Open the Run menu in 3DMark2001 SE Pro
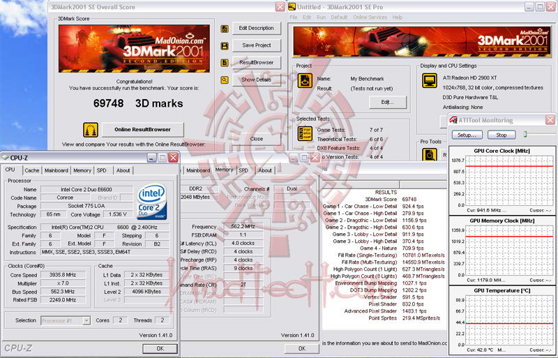The height and width of the screenshot is (358, 558). [x=321, y=17]
